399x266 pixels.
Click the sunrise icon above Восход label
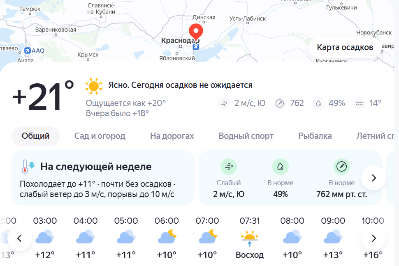(250, 237)
